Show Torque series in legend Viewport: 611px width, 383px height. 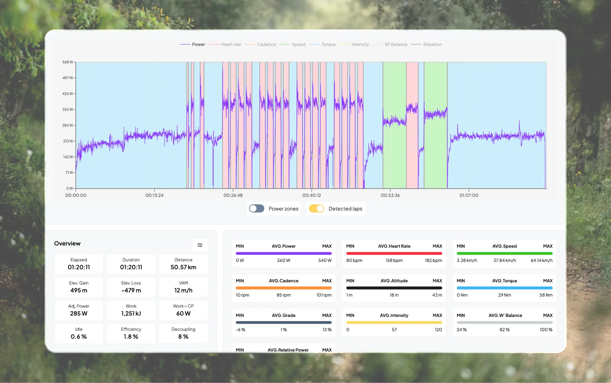point(328,45)
